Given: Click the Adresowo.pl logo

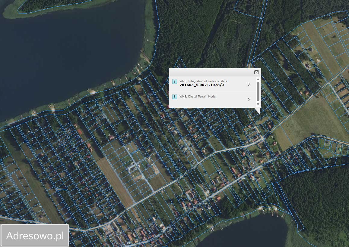Looking at the screenshot, I should (x=35, y=235).
